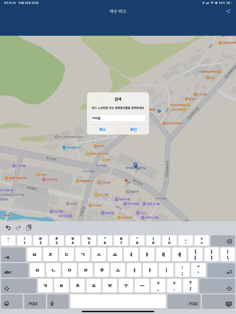Open GS25 여수터미널 store marker
The height and width of the screenshot is (314, 236).
[x=97, y=154]
